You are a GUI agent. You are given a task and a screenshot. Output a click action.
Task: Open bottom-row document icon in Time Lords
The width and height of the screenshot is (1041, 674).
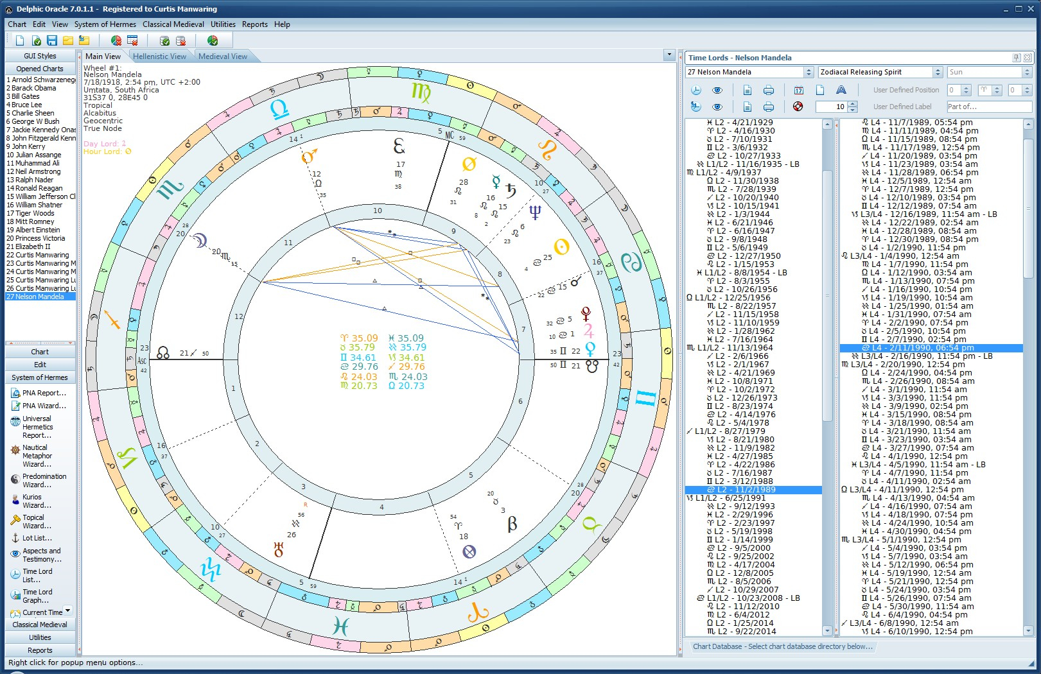[x=748, y=107]
